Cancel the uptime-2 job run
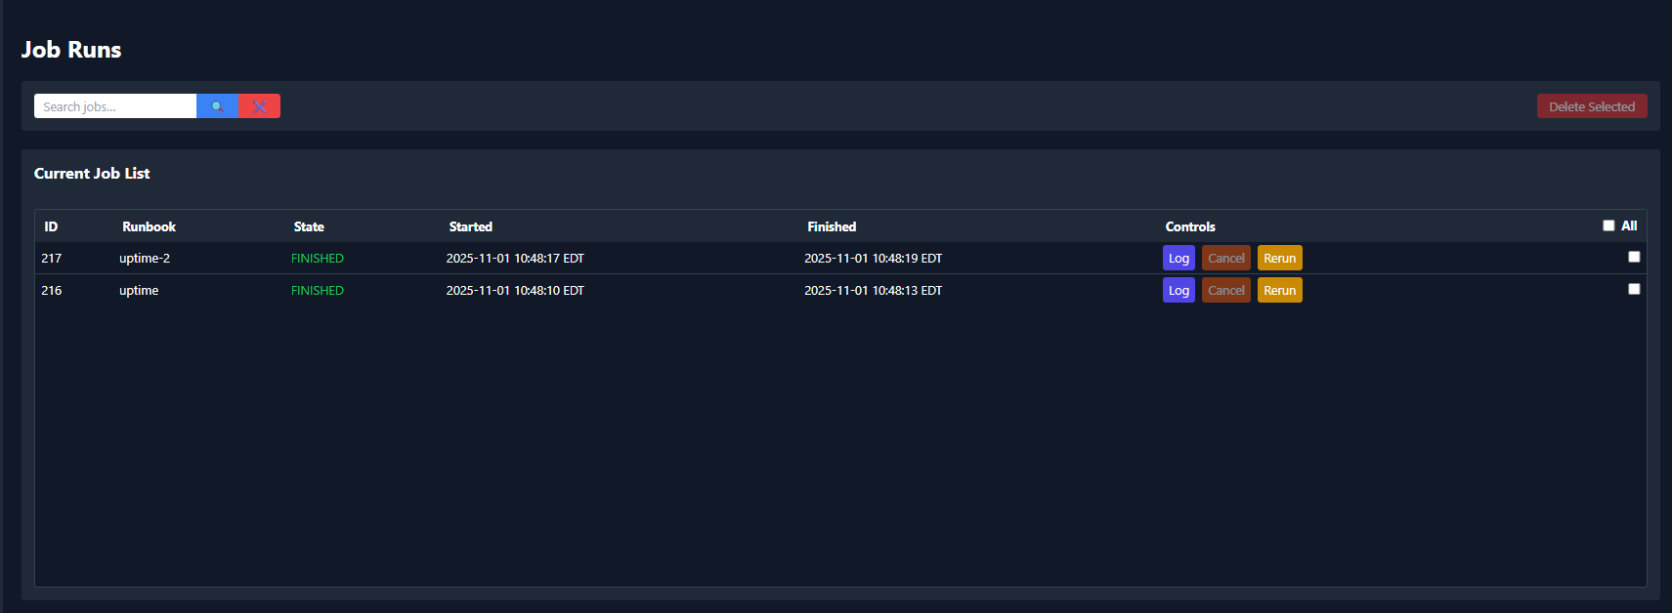 pos(1226,258)
